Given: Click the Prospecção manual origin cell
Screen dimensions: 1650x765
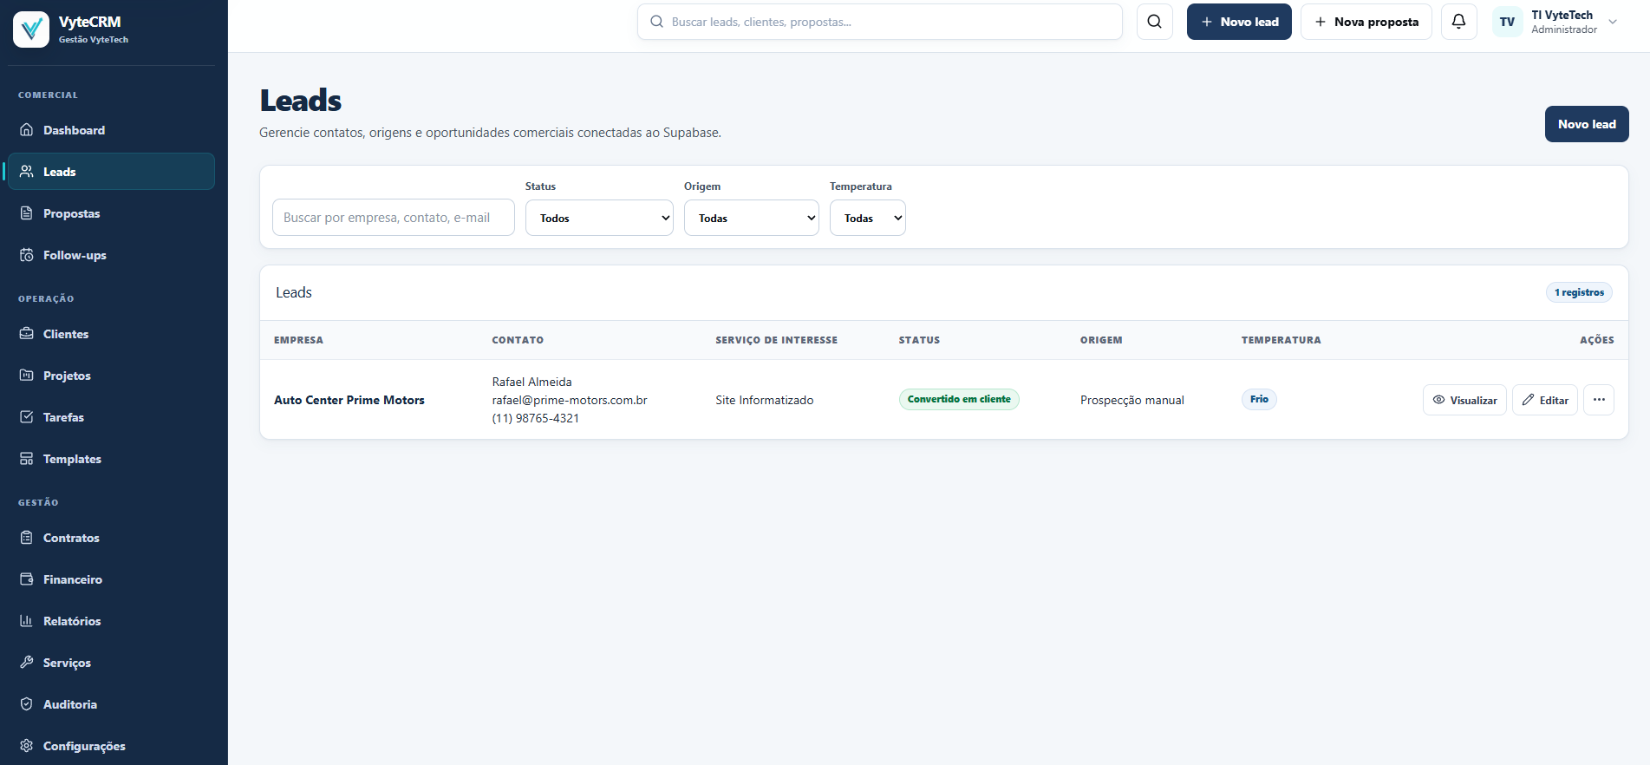Looking at the screenshot, I should coord(1132,400).
